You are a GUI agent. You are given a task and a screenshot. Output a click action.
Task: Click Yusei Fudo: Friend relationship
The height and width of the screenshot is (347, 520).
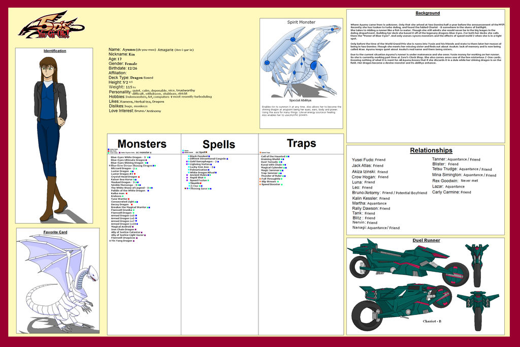click(369, 160)
